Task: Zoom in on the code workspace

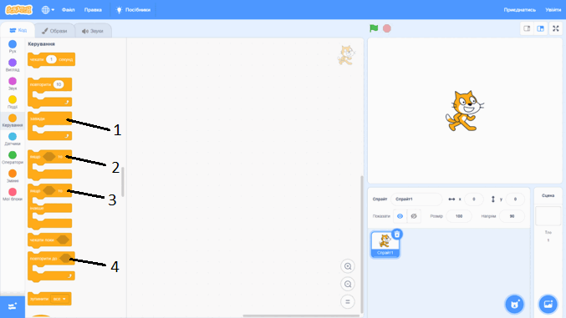Action: [x=348, y=266]
